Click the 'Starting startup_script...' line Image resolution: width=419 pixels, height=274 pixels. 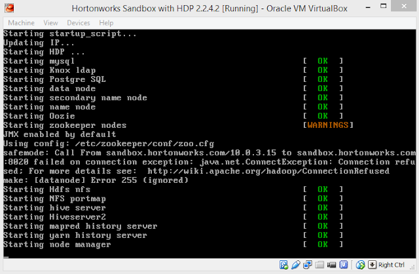70,33
